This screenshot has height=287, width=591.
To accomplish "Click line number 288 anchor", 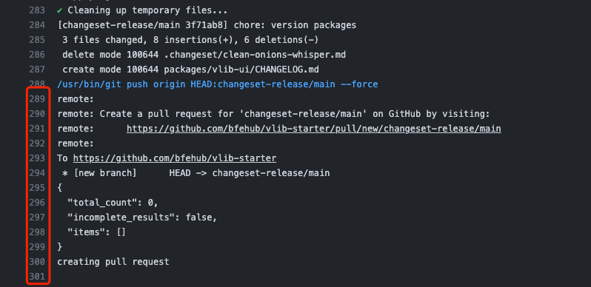I will [x=37, y=84].
